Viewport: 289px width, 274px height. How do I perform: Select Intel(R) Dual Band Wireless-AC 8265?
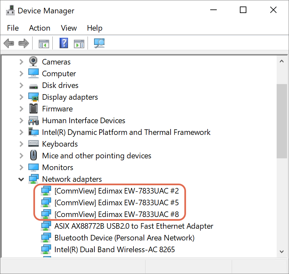pyautogui.click(x=115, y=250)
